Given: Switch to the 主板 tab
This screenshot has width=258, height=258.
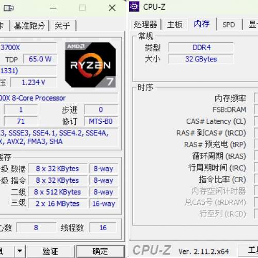Looking at the screenshot, I should (x=175, y=24).
